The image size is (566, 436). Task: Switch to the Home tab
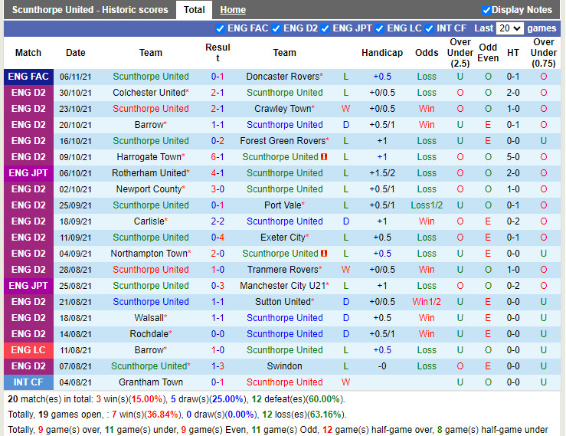click(x=233, y=10)
